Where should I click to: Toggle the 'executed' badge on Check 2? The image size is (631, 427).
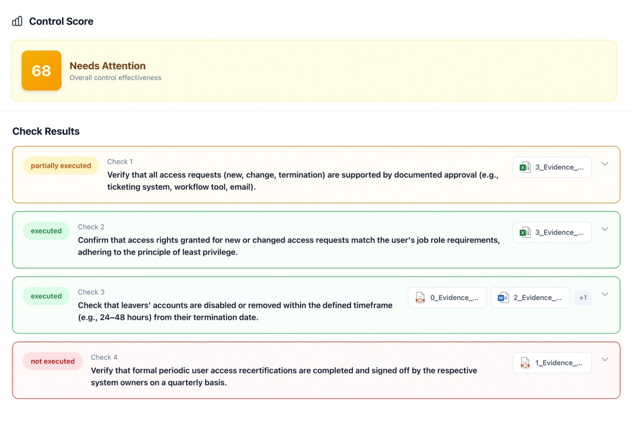46,231
